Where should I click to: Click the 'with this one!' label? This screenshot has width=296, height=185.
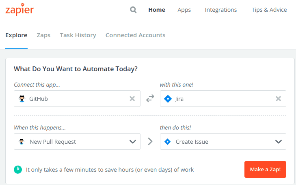tap(177, 85)
